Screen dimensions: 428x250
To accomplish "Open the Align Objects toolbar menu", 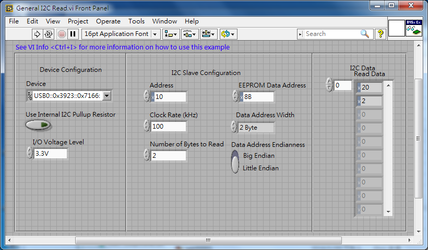I will (171, 34).
